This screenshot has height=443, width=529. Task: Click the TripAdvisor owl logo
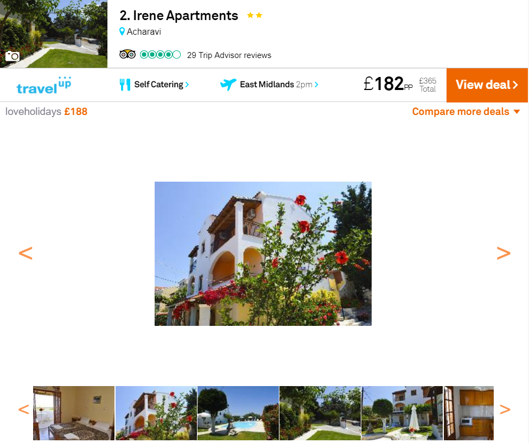(x=128, y=54)
